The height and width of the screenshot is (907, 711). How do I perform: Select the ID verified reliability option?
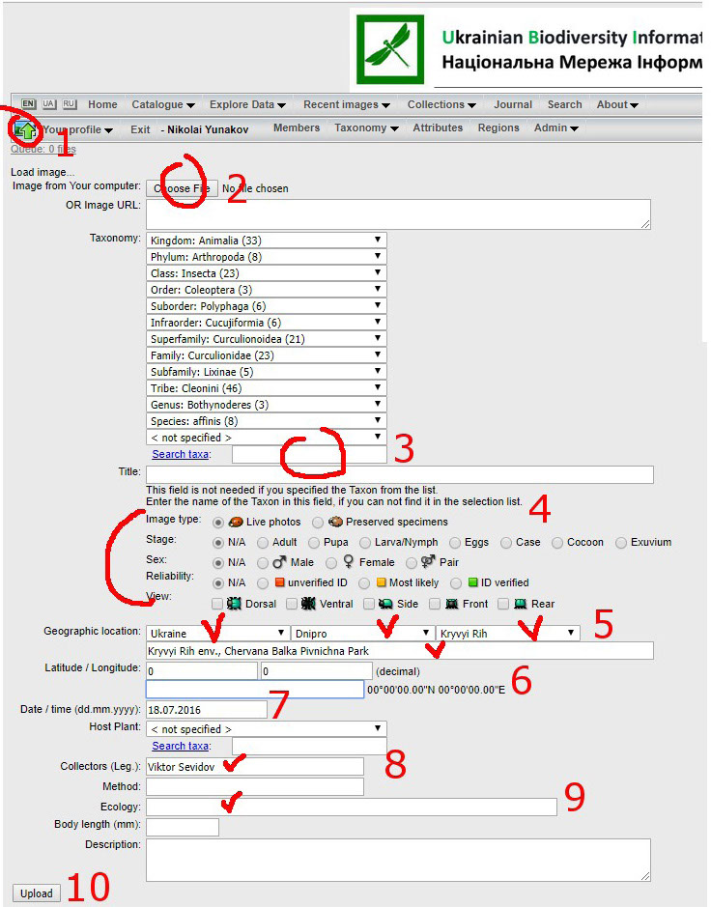coord(457,583)
